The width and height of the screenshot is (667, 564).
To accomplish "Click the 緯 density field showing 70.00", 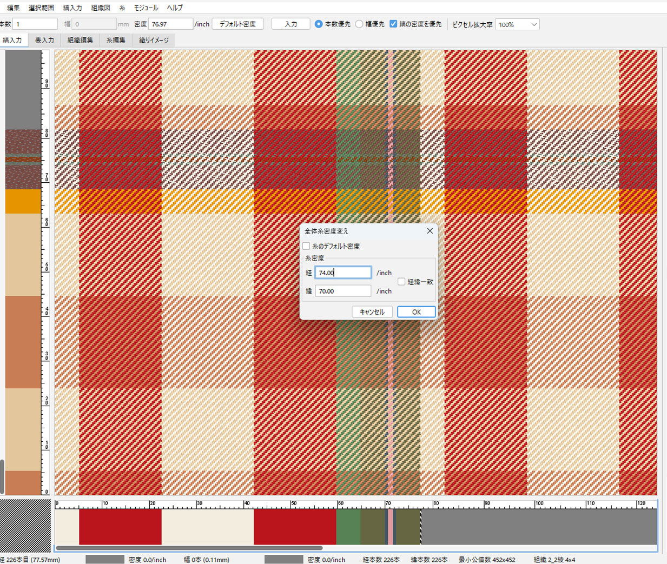I will point(343,291).
